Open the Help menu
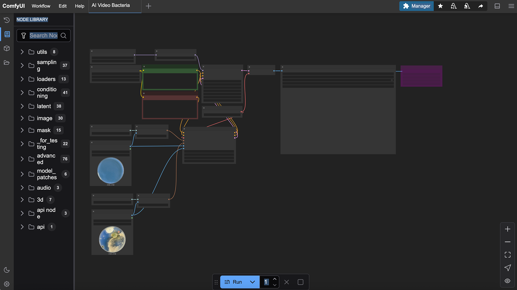Image resolution: width=517 pixels, height=290 pixels. click(79, 6)
